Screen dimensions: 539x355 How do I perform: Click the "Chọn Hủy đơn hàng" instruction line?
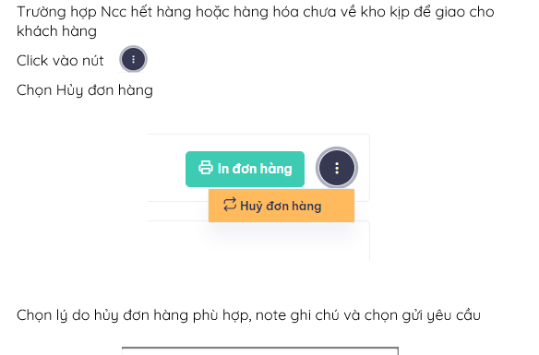tap(85, 90)
